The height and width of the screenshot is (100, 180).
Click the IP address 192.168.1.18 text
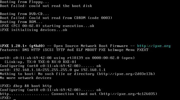(27, 70)
